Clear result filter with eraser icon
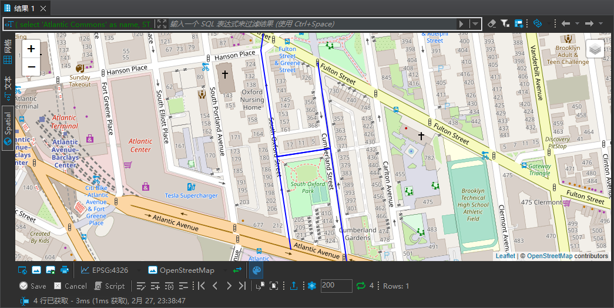This screenshot has height=308, width=614. click(x=492, y=24)
